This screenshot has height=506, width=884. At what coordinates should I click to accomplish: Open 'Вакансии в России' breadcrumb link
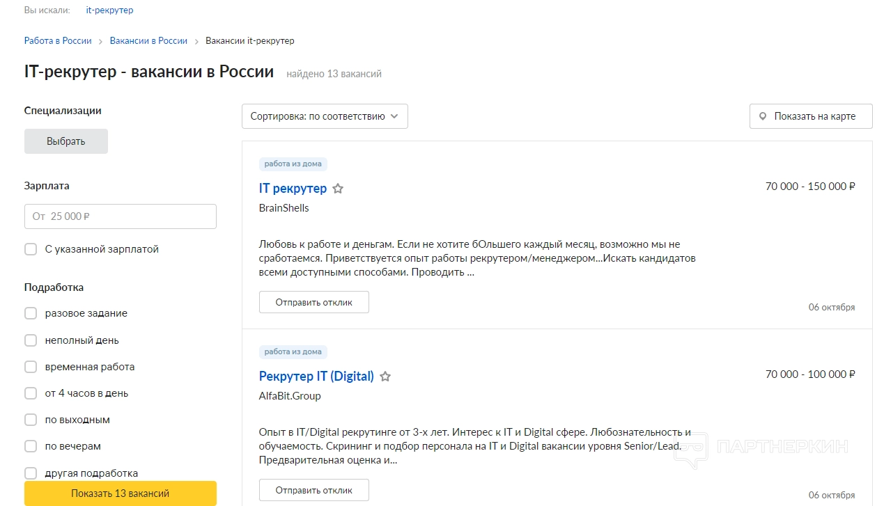pyautogui.click(x=148, y=41)
